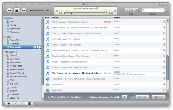This screenshot has height=110, width=173.
Task: Show or hide the artwork viewer
Action: [x=30, y=104]
